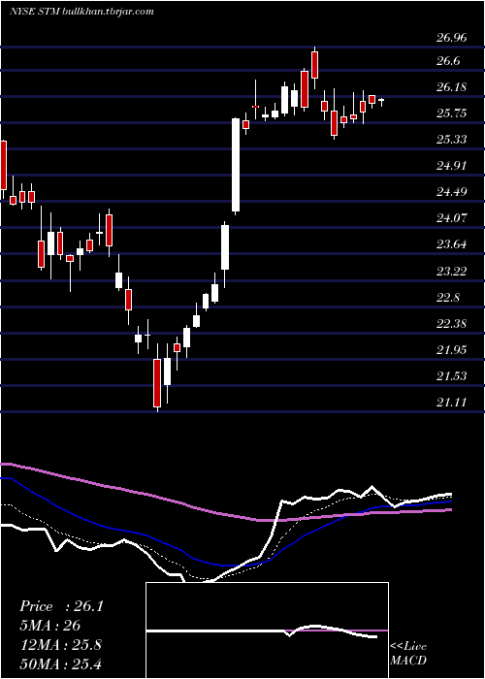Viewport: 485px width, 679px height.
Task: Click the 26.18 price axis label
Action: [x=452, y=87]
